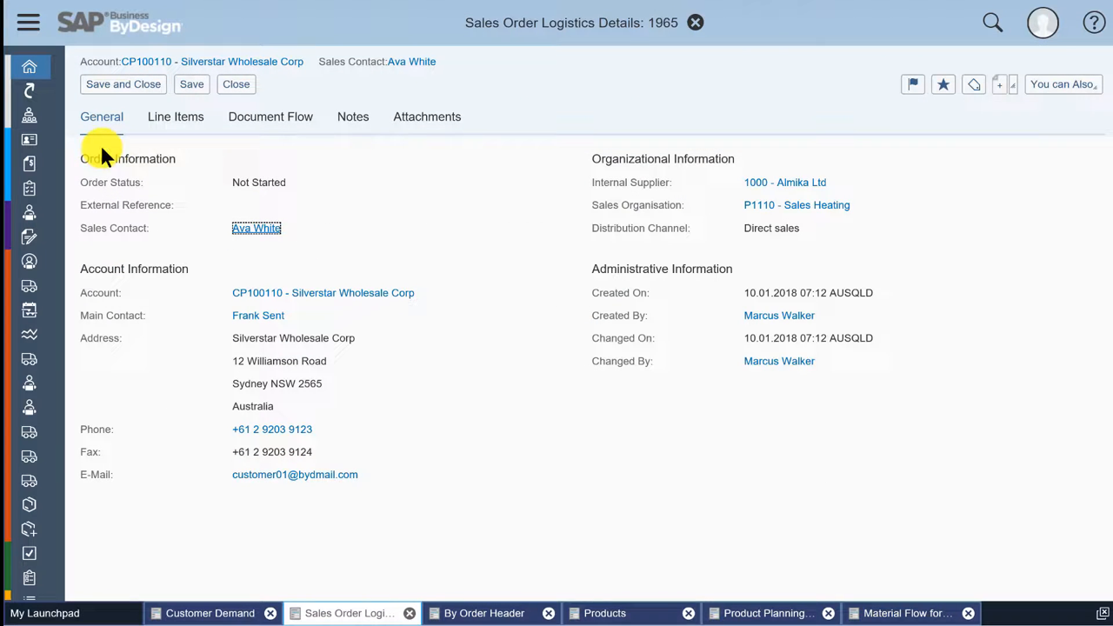Open Ava White in Order Information
The image size is (1113, 626).
257,228
